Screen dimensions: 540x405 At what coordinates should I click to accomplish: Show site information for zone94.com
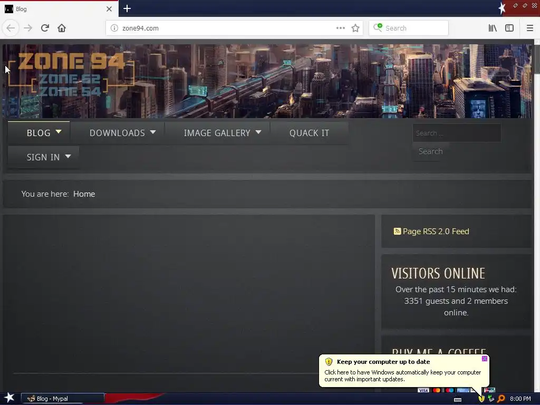tap(114, 28)
